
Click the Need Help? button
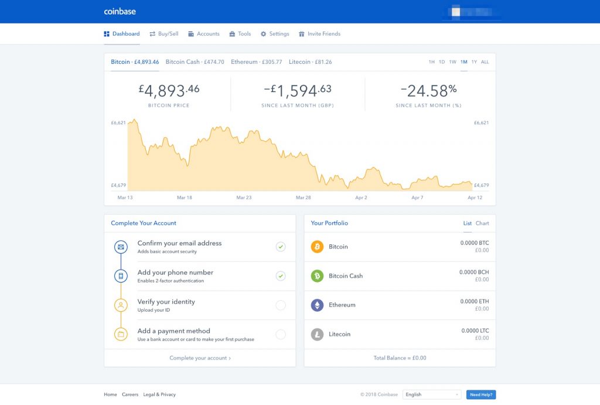[481, 394]
